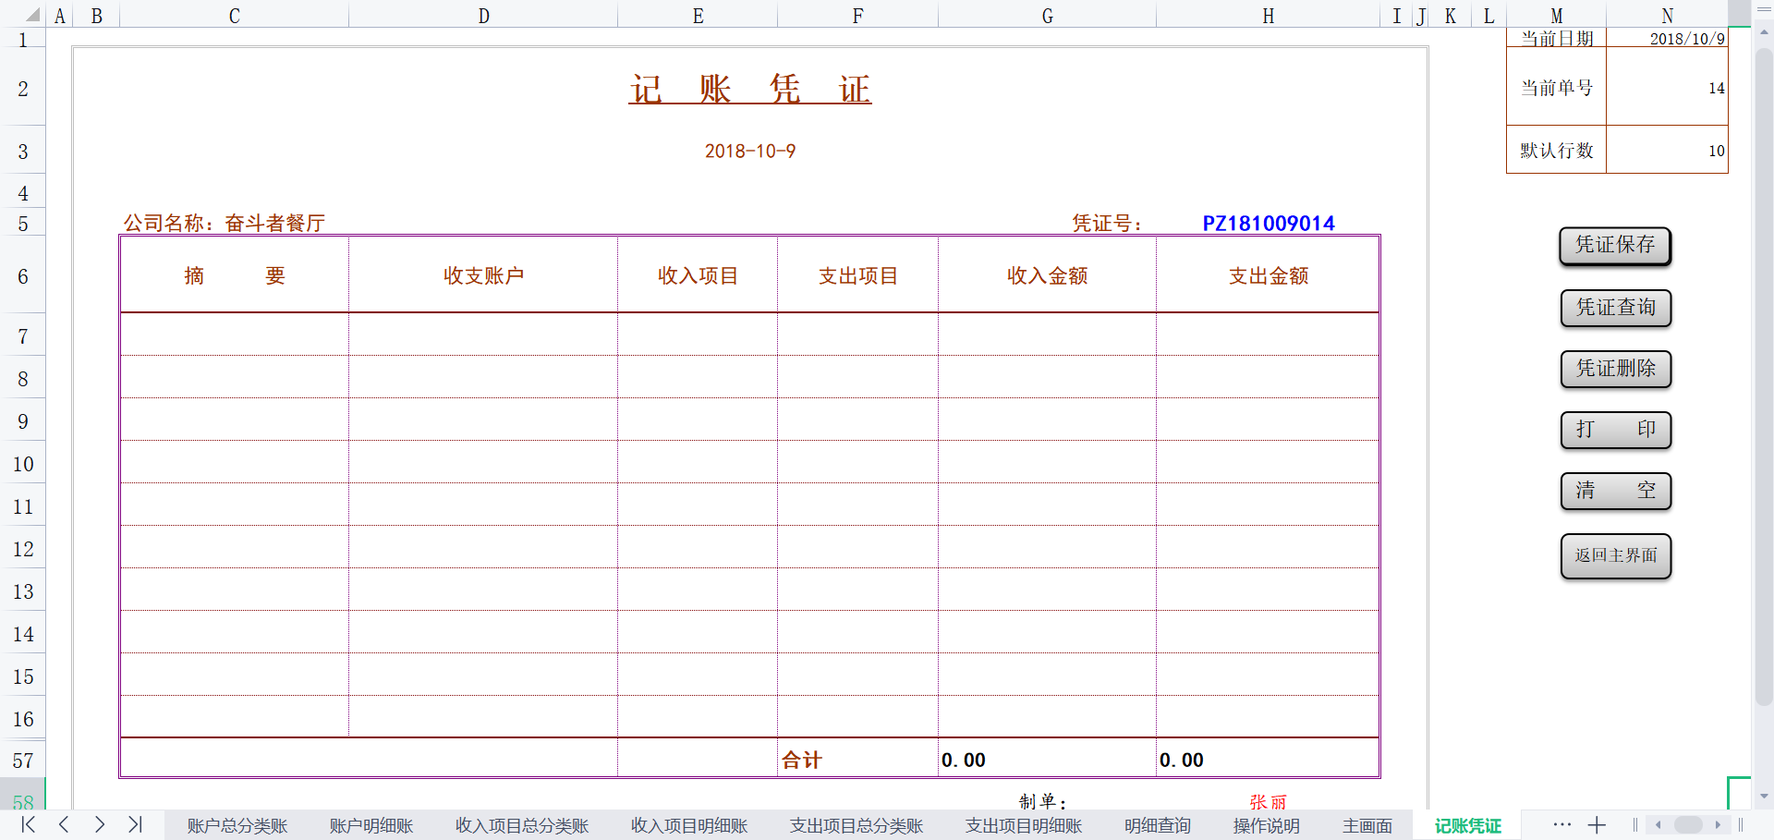This screenshot has width=1774, height=840.
Task: Click the 当前日期 label cell
Action: pos(1557,38)
